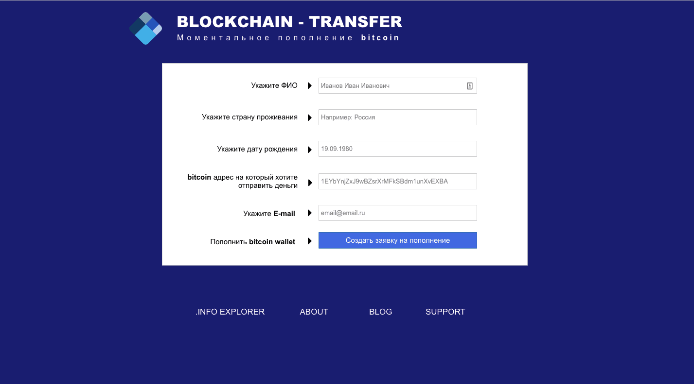
Task: Click the Моментальное пополнение bitcoin subtitle
Action: pos(288,37)
